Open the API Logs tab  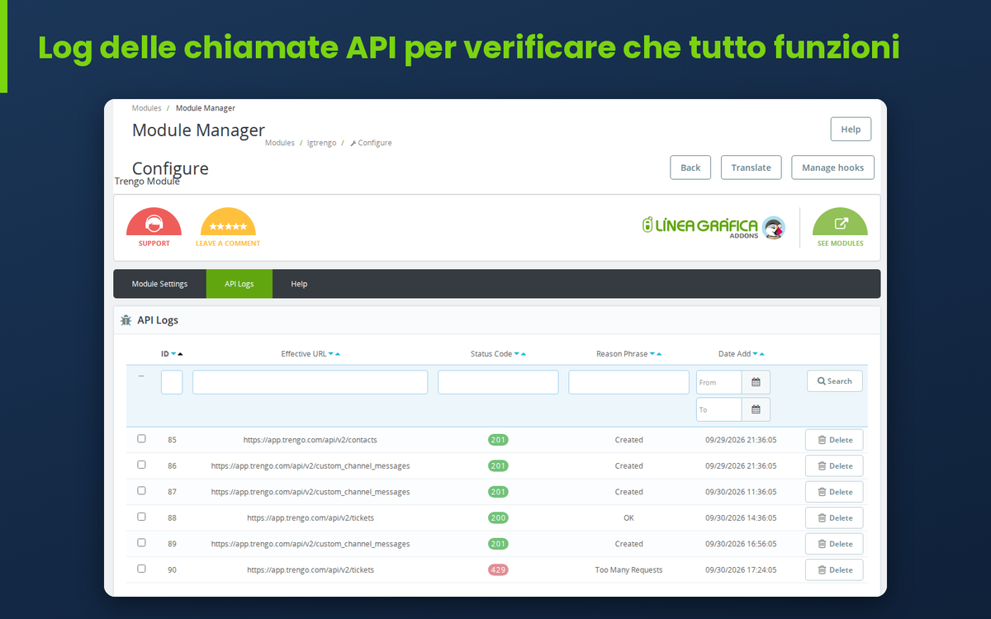pos(239,284)
